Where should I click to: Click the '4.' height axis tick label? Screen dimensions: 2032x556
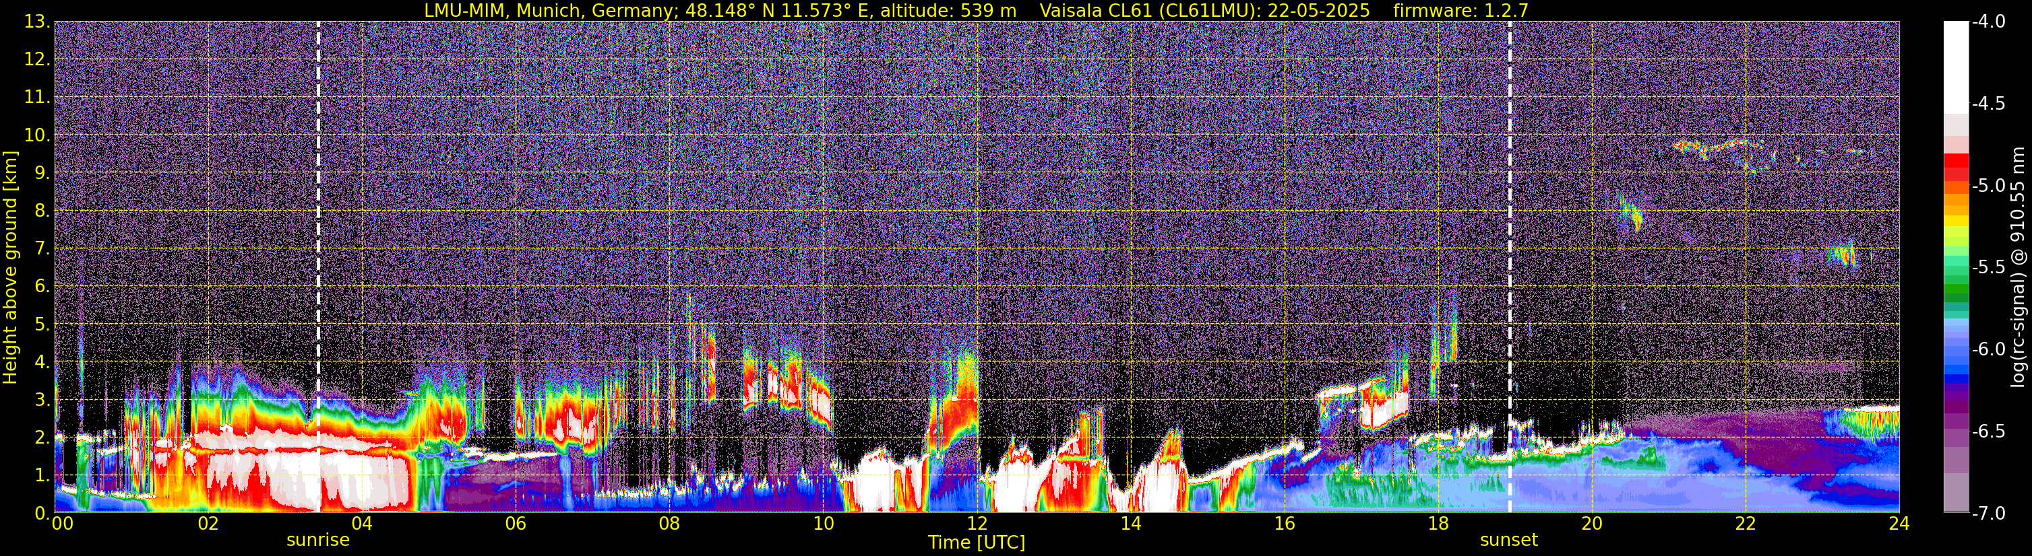pyautogui.click(x=42, y=362)
